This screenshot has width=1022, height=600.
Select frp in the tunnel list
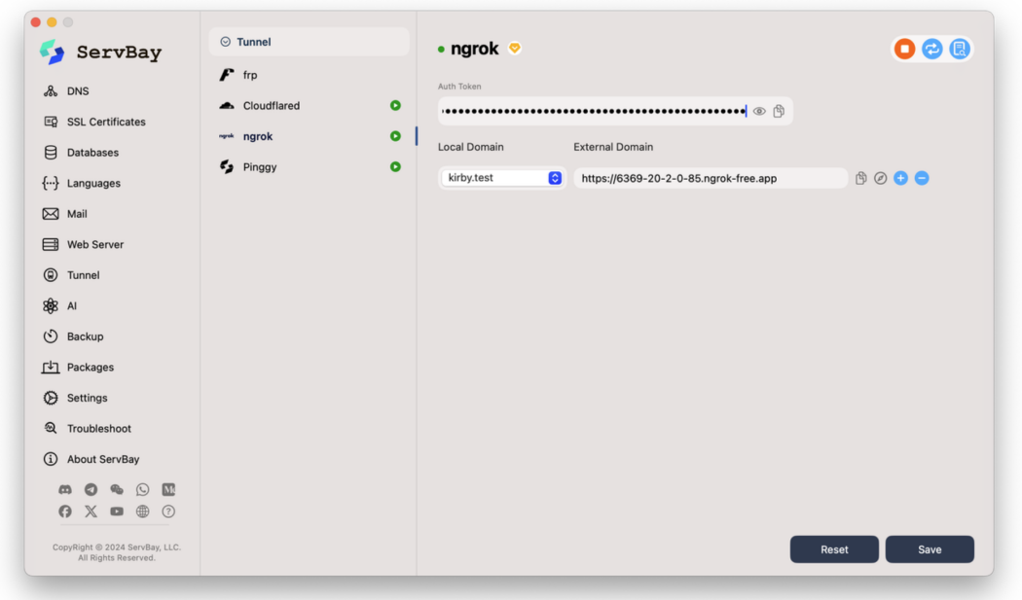click(x=250, y=75)
